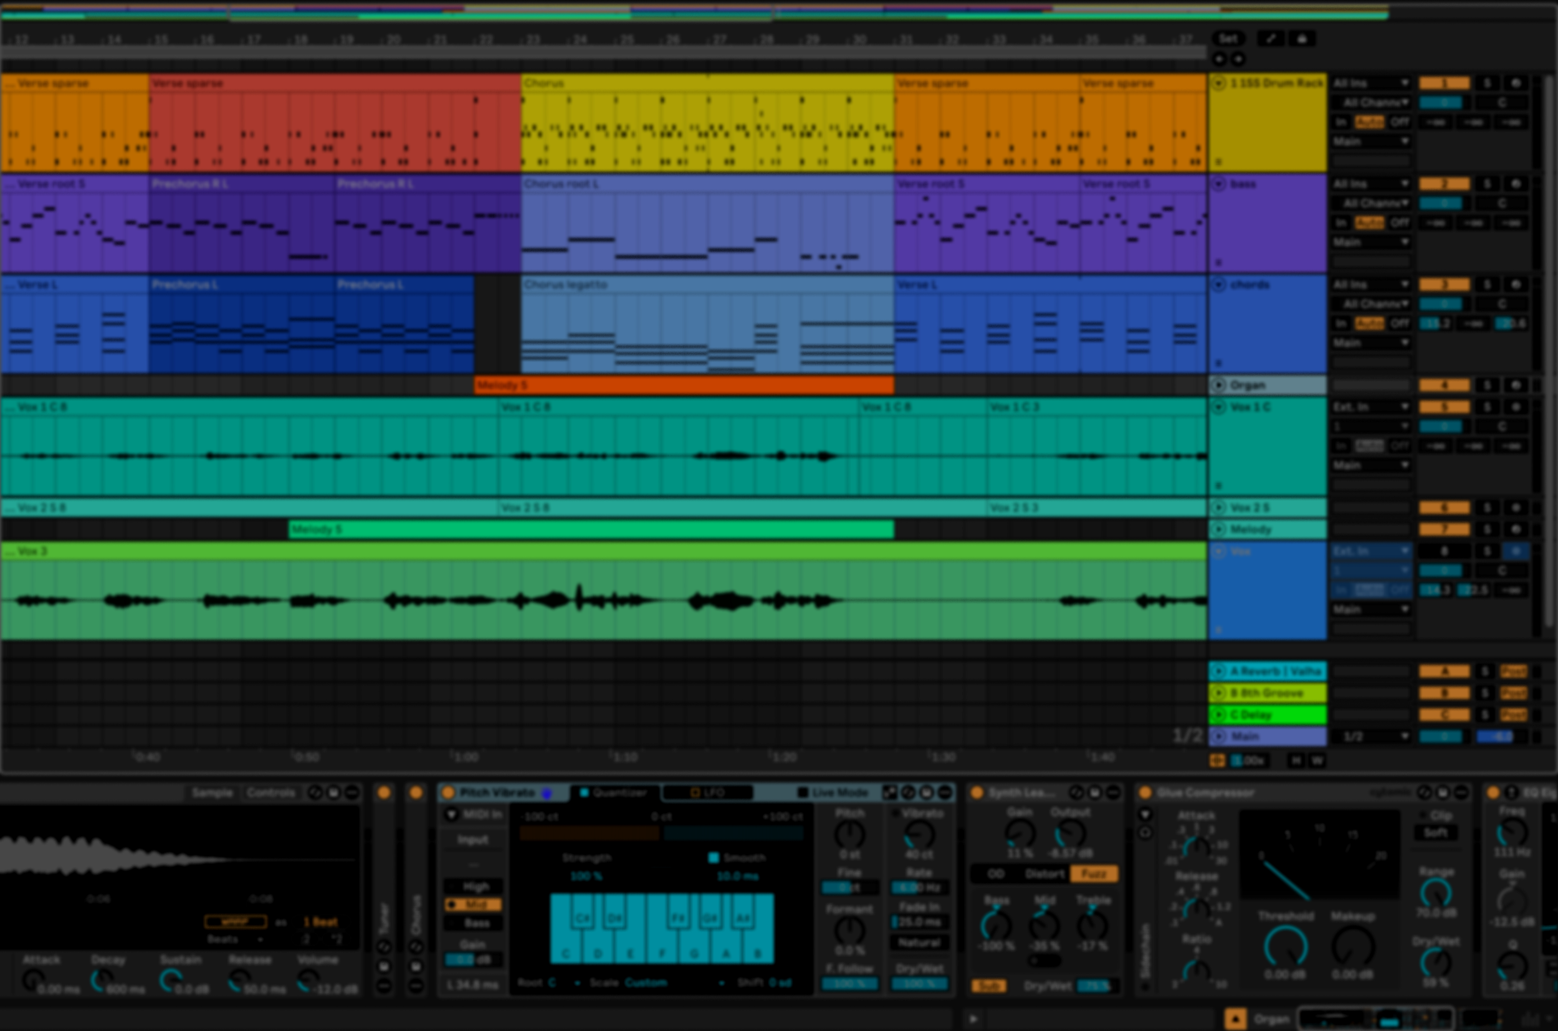The width and height of the screenshot is (1558, 1031).
Task: Toggle Pitch Vibrato device on/off
Action: point(449,792)
